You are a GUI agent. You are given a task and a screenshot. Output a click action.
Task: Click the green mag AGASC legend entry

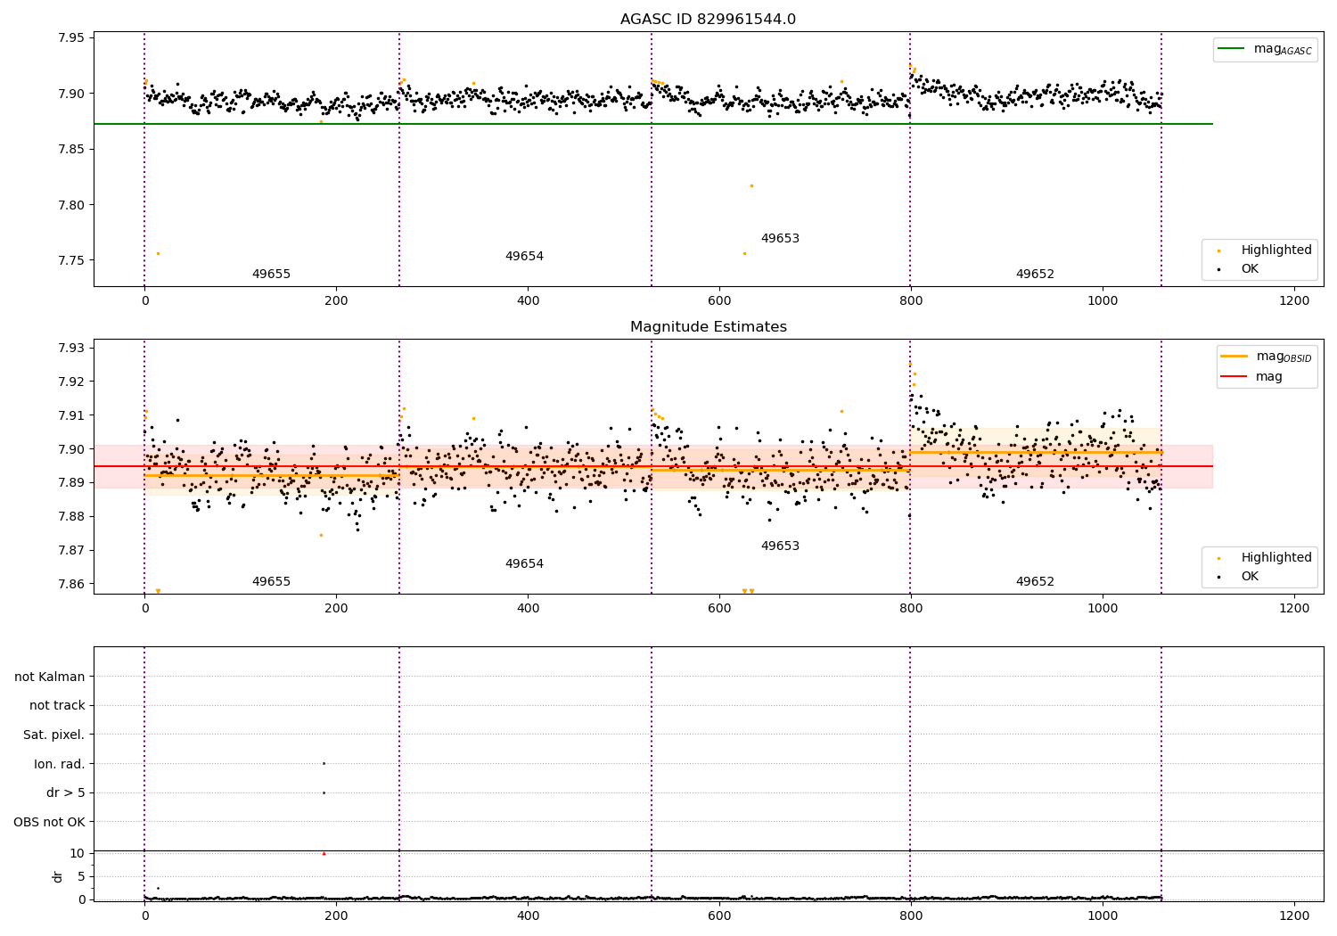[x=1265, y=49]
